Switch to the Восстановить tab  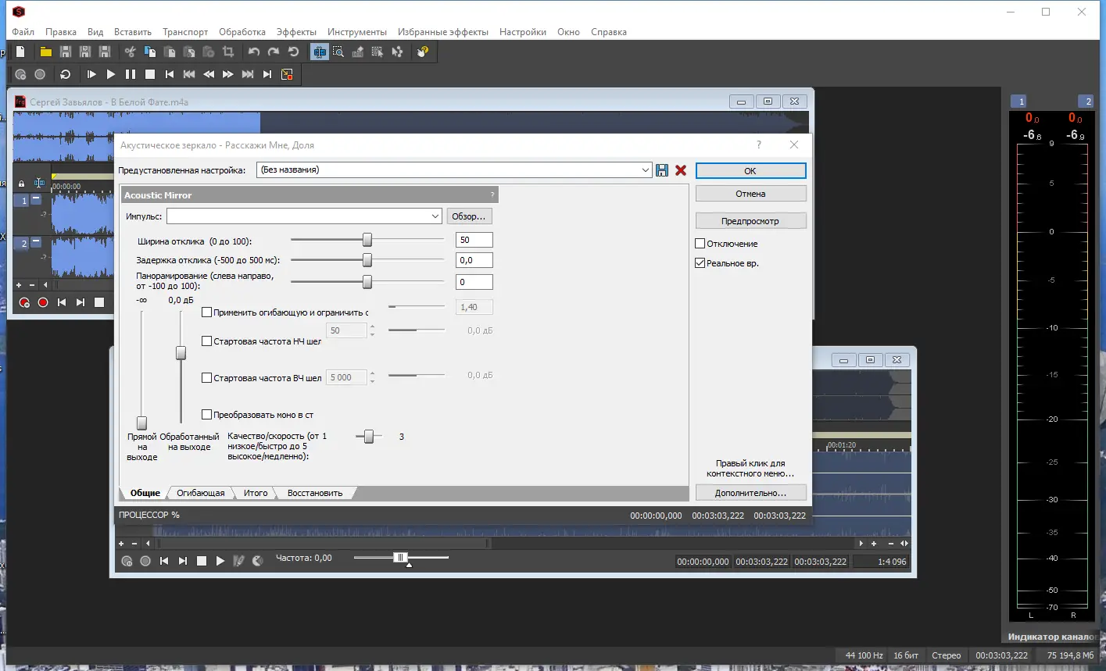tap(315, 493)
